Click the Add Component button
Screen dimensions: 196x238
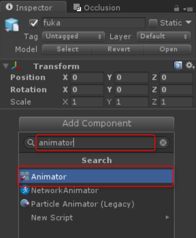(97, 123)
